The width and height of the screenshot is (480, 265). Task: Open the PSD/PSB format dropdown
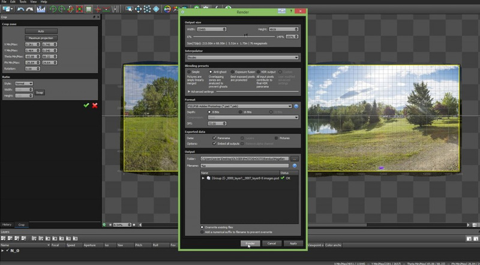coord(239,106)
